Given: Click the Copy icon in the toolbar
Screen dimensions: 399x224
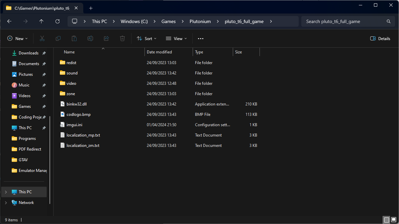Looking at the screenshot, I should coord(58,38).
